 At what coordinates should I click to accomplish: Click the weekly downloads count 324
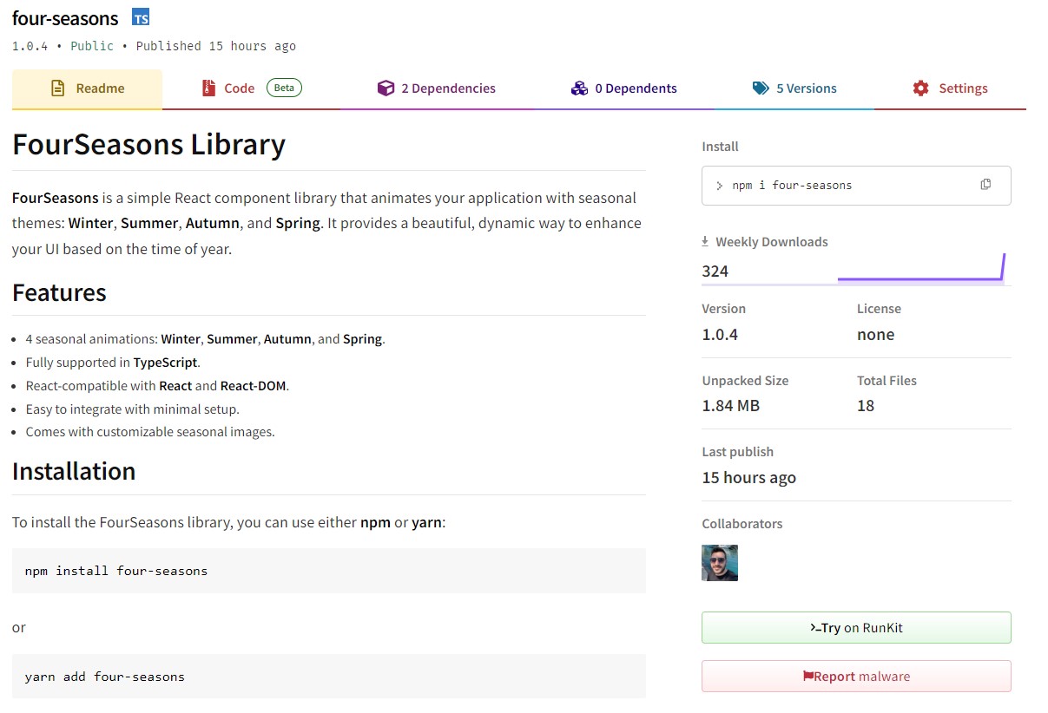[715, 271]
